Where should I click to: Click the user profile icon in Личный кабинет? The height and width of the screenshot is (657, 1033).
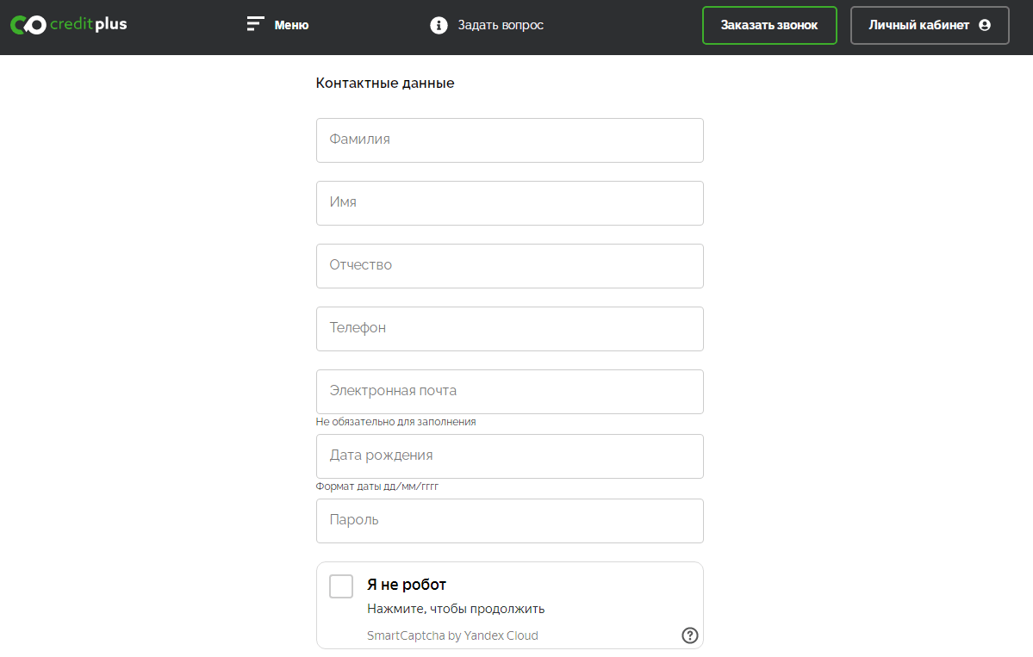[x=985, y=25]
